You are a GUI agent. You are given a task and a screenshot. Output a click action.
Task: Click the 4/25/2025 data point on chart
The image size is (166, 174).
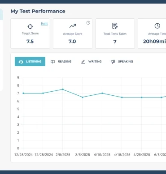pyautogui.click(x=142, y=98)
